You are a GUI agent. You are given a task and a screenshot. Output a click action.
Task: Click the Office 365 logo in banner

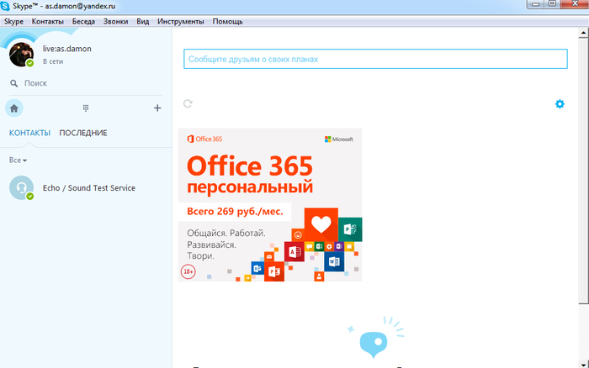pyautogui.click(x=204, y=139)
